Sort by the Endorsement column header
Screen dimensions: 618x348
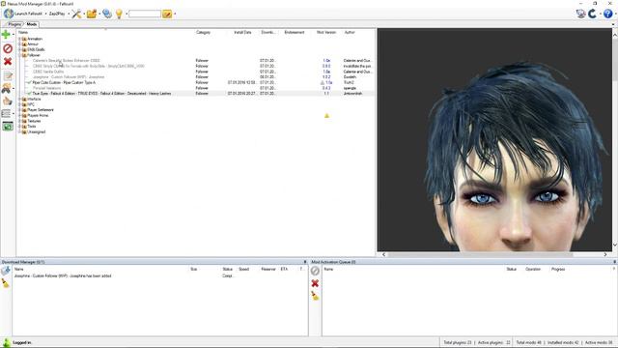pyautogui.click(x=294, y=32)
